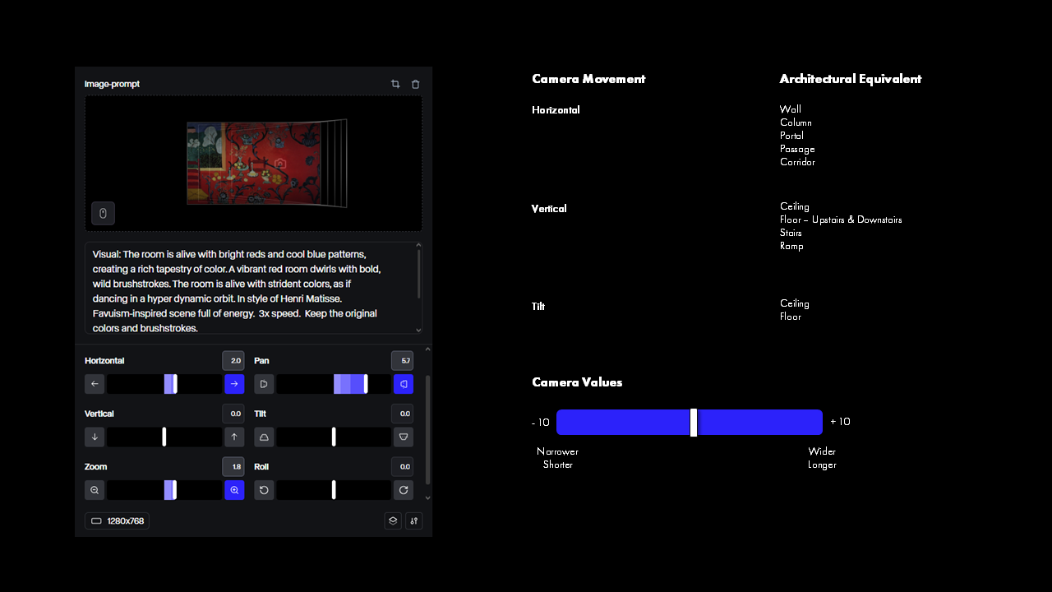1052x592 pixels.
Task: Click the '+ 10' label by the bar
Action: [x=840, y=422]
